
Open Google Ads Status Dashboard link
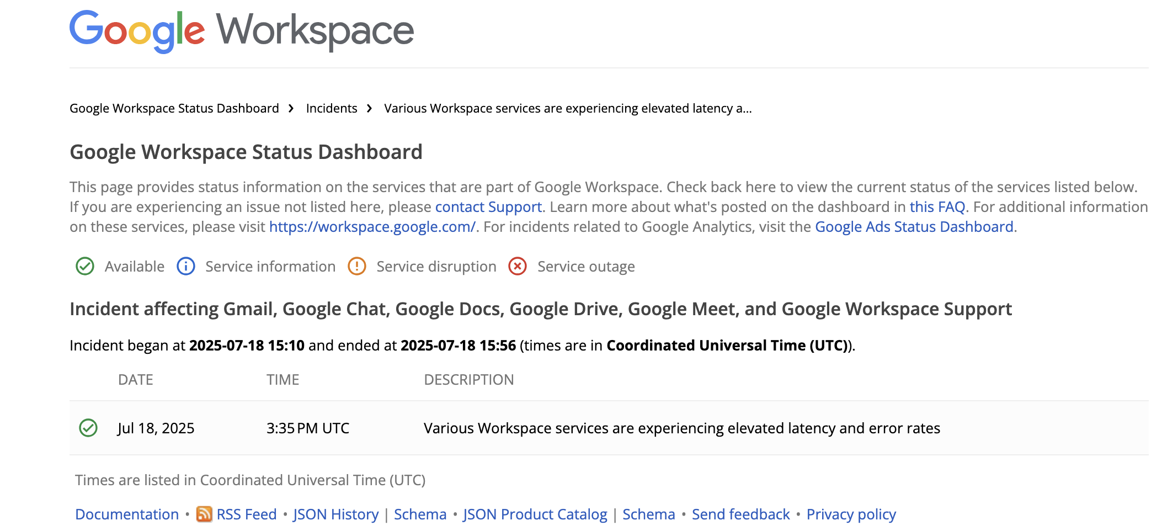coord(914,227)
